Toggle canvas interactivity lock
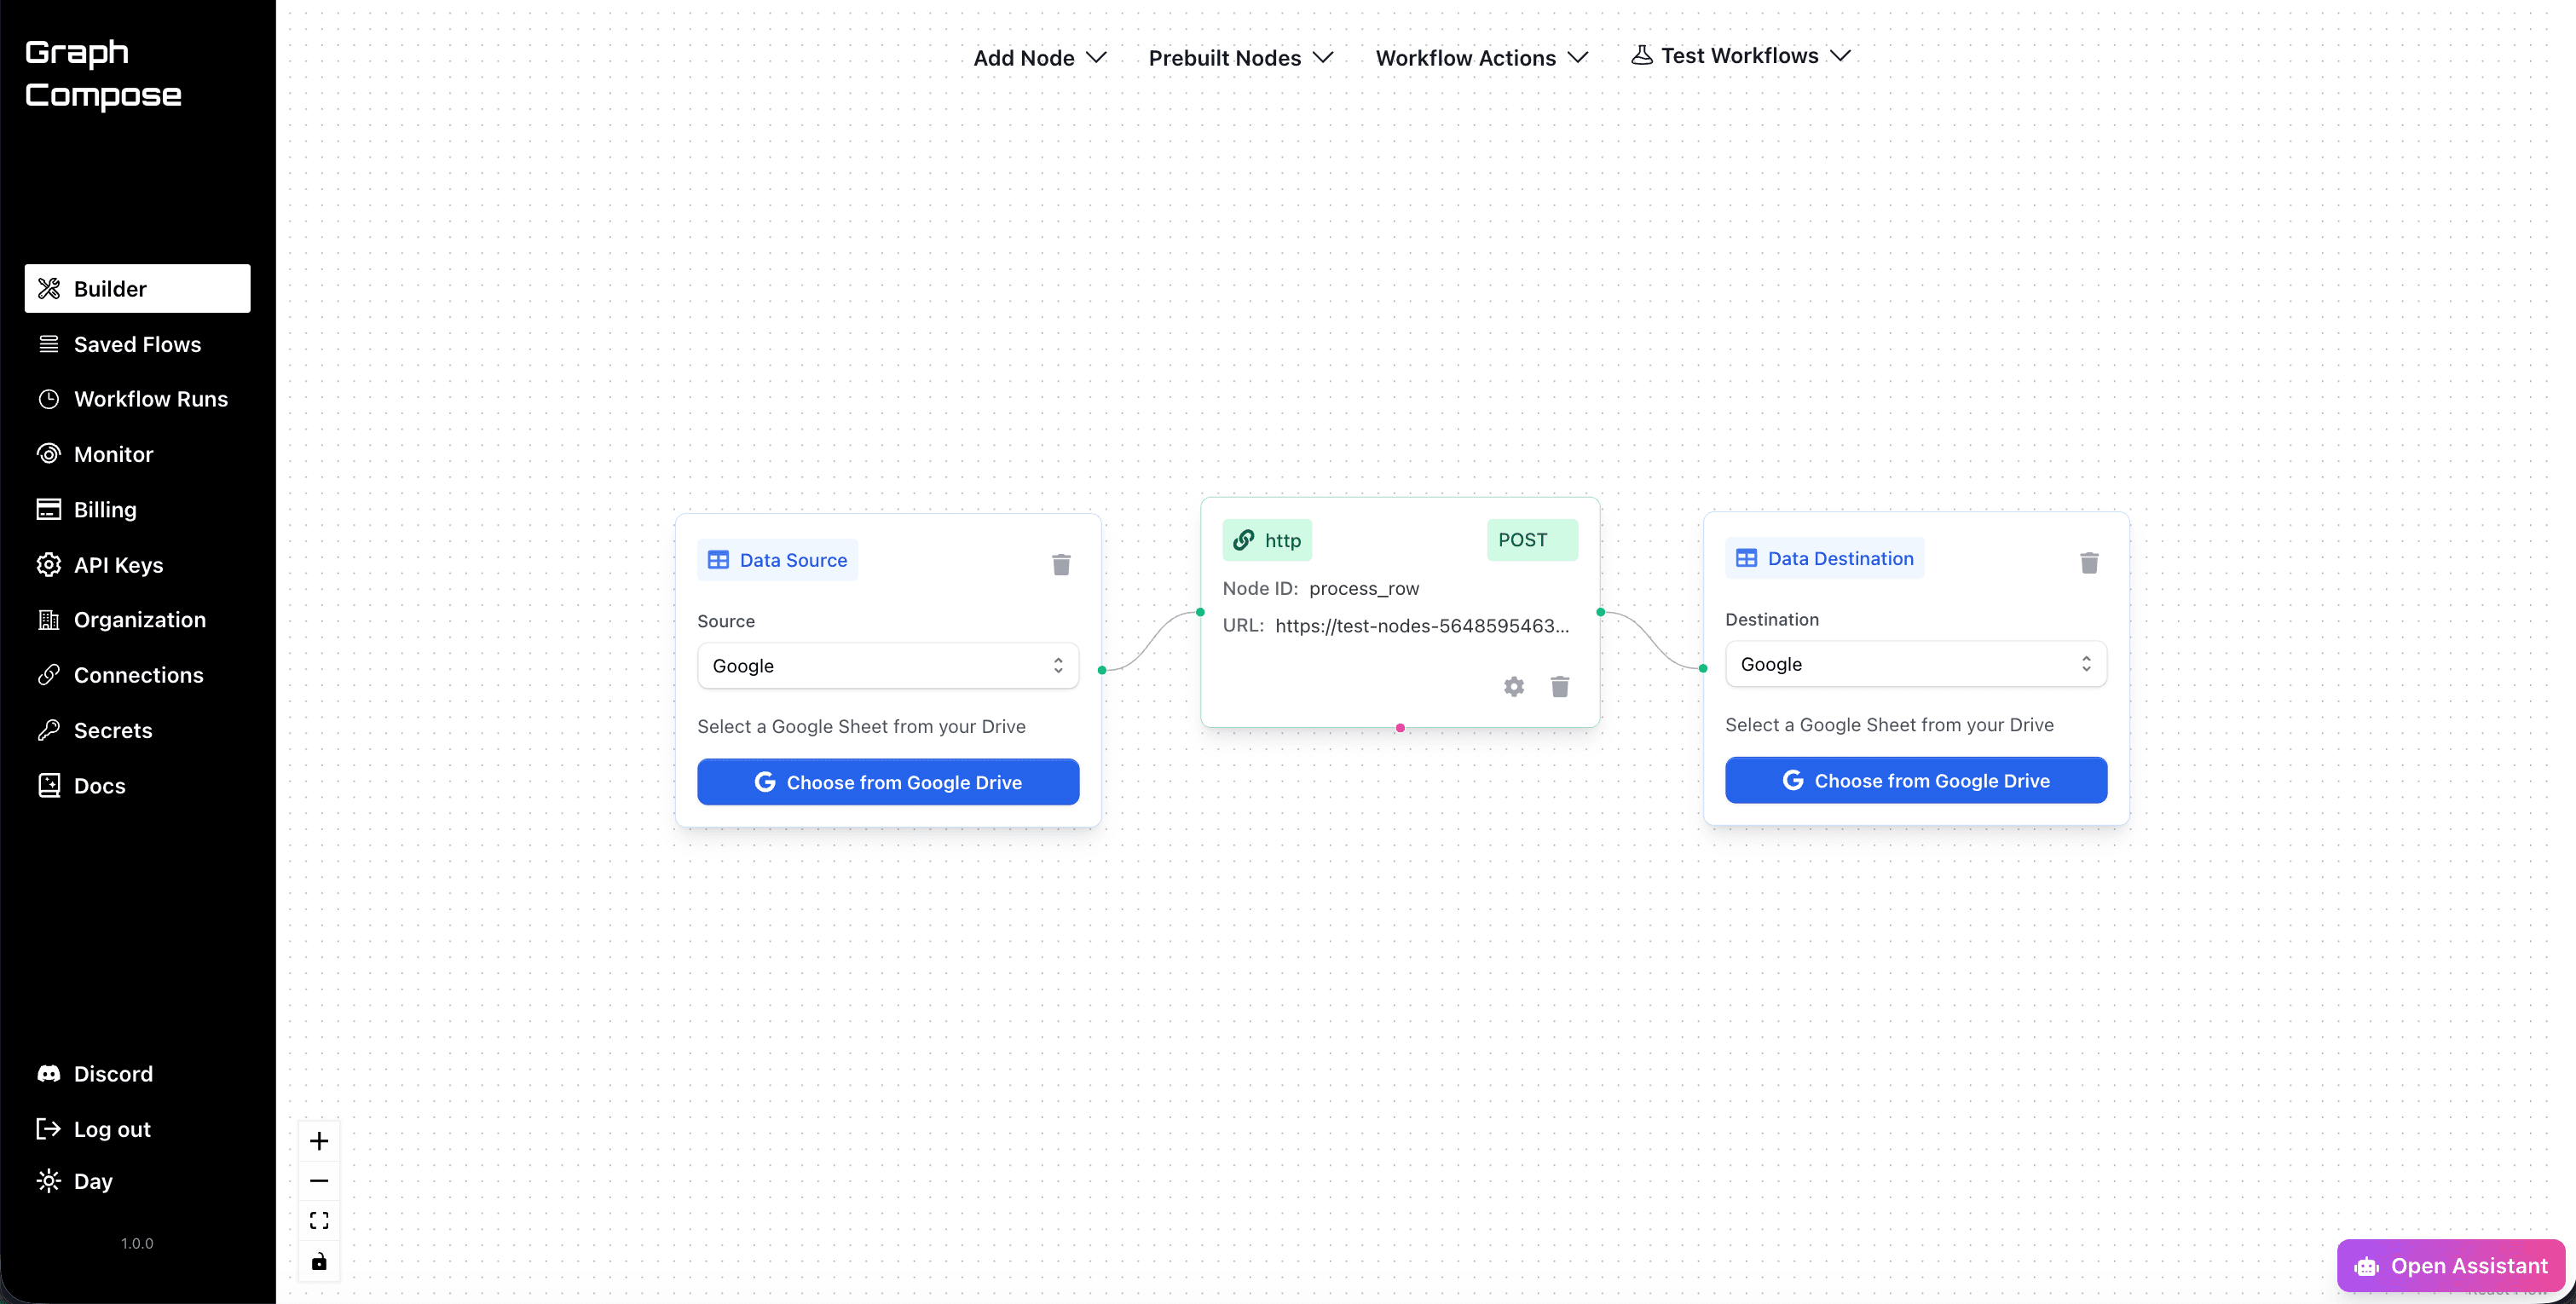The image size is (2576, 1304). pyautogui.click(x=319, y=1261)
